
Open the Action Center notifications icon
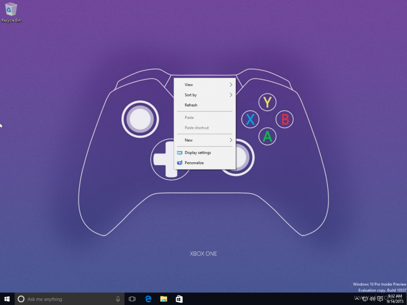(380, 299)
